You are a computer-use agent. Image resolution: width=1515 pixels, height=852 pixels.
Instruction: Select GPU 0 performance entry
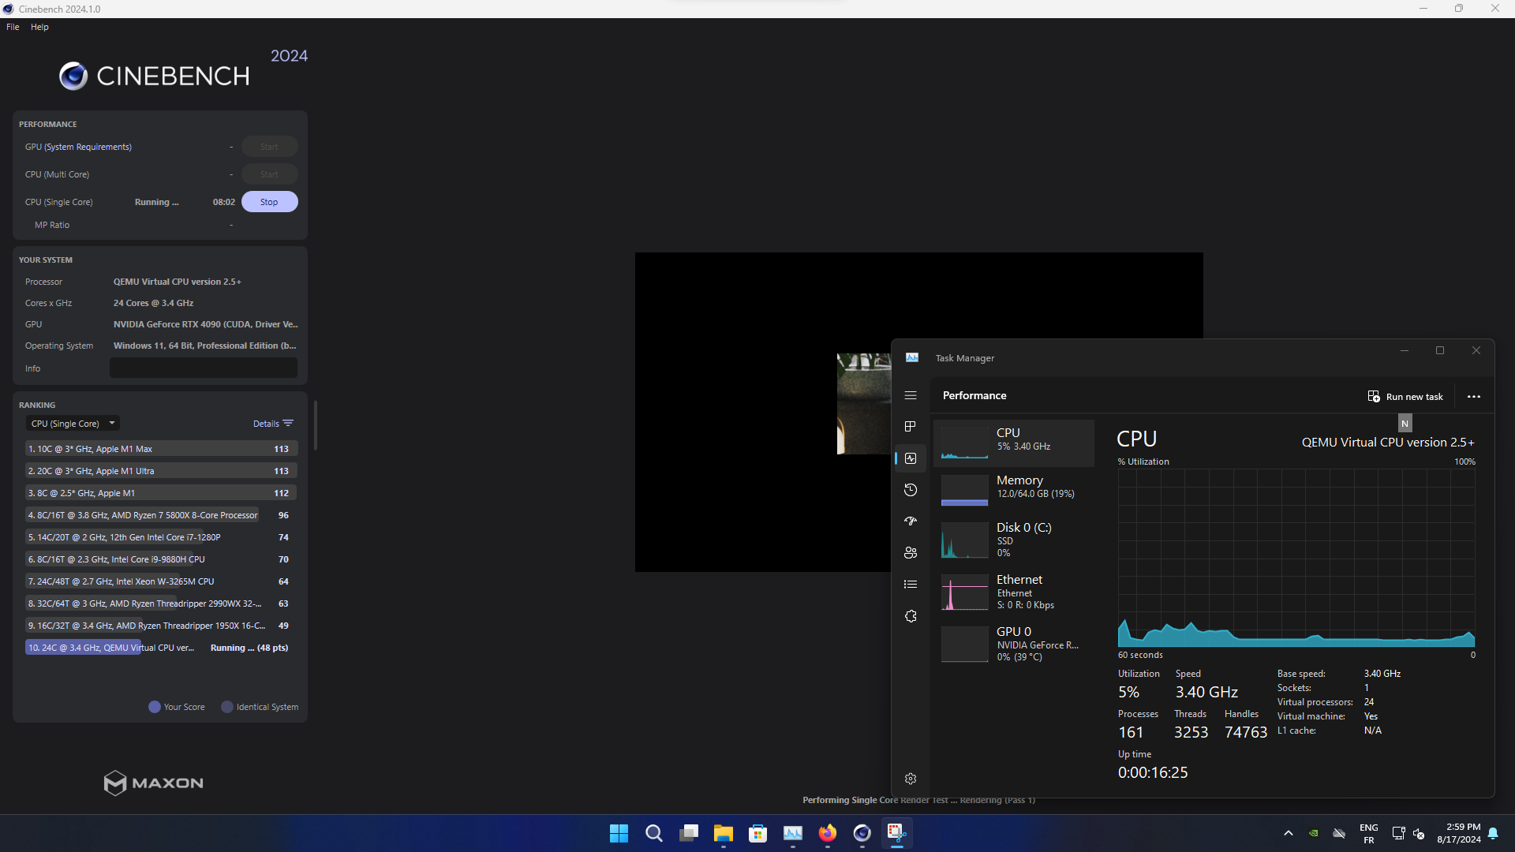[x=1014, y=644]
